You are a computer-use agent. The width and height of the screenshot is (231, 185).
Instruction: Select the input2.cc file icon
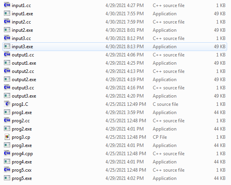[7, 22]
